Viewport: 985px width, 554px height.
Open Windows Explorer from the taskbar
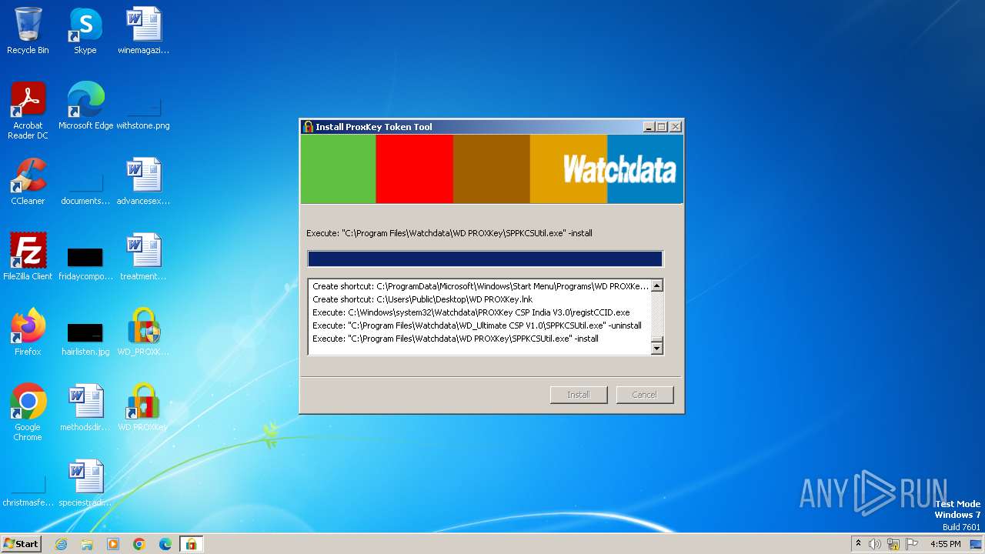(87, 544)
